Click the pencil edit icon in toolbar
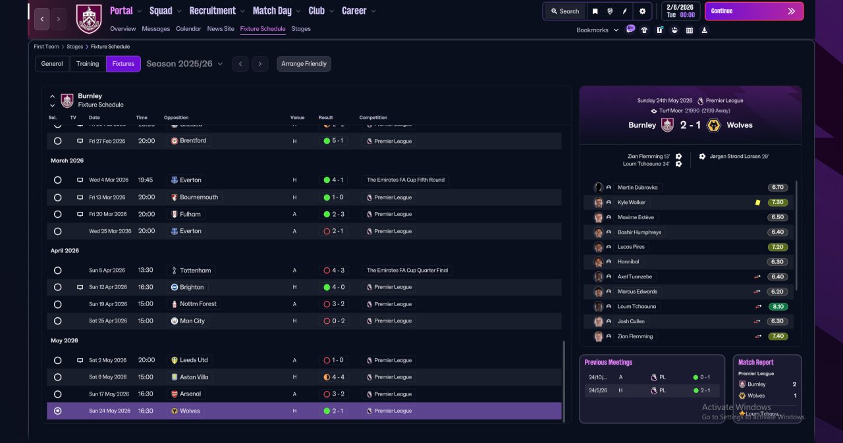 625,11
